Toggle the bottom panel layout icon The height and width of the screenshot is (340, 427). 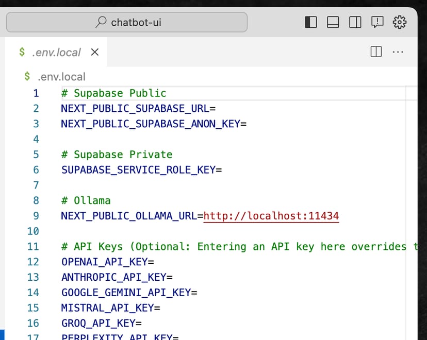pyautogui.click(x=333, y=22)
